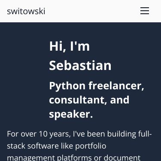161x161 pixels.
Task: Open the hamburger navigation menu
Action: coord(145,11)
